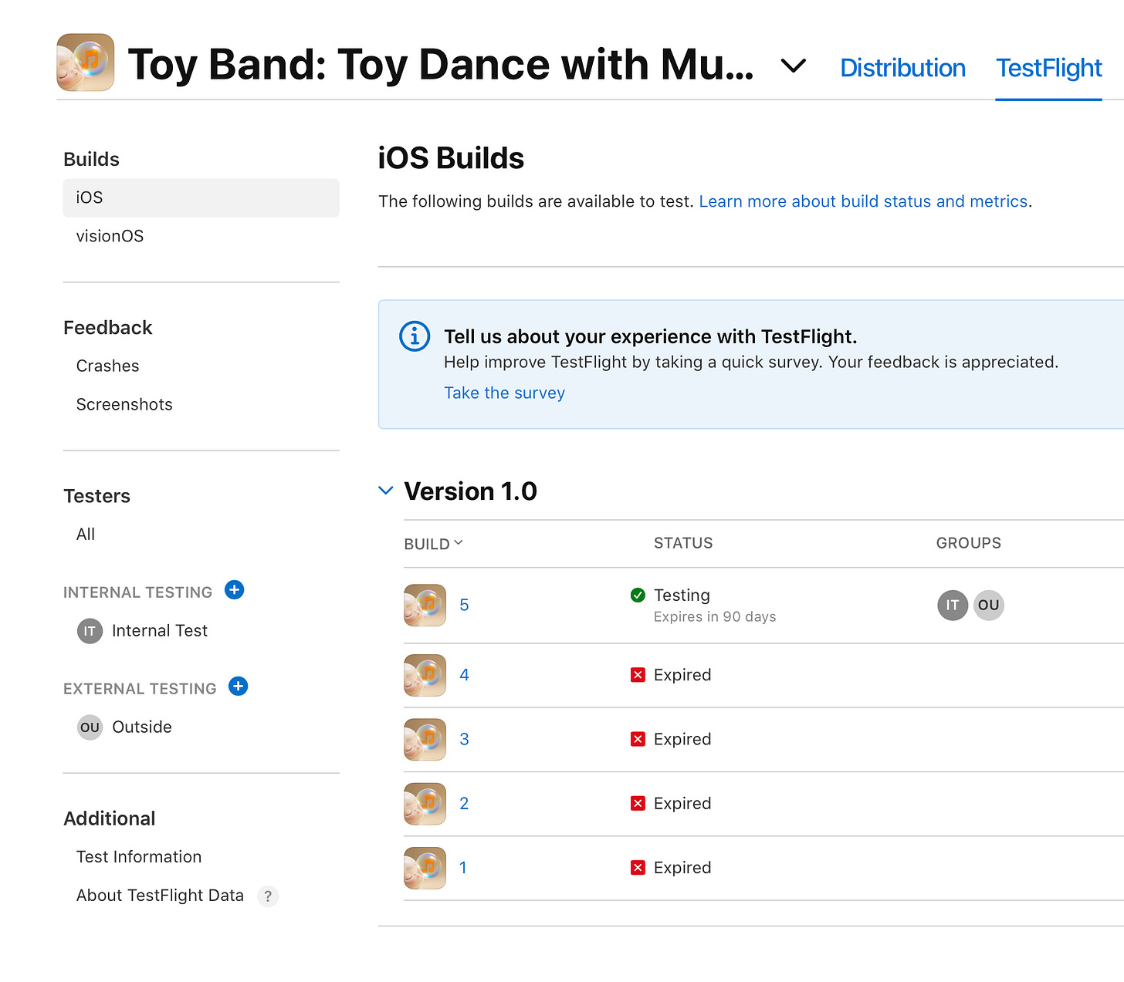1124x982 pixels.
Task: Click the Internal Testing add (+) icon
Action: [x=234, y=589]
